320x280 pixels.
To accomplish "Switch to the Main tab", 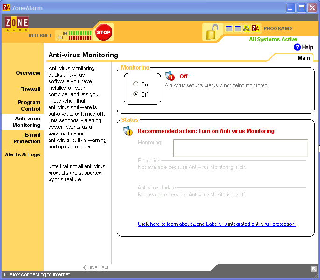I will (x=304, y=58).
